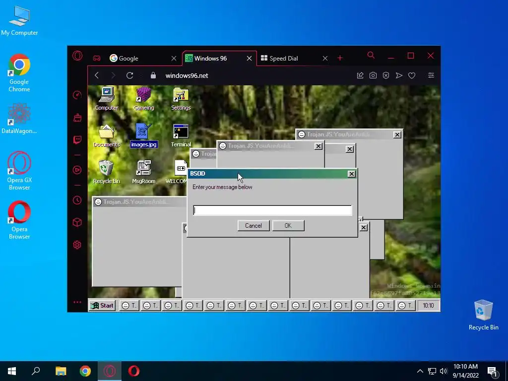Open Extensions cube icon in the sidebar
The width and height of the screenshot is (508, 381).
(77, 222)
